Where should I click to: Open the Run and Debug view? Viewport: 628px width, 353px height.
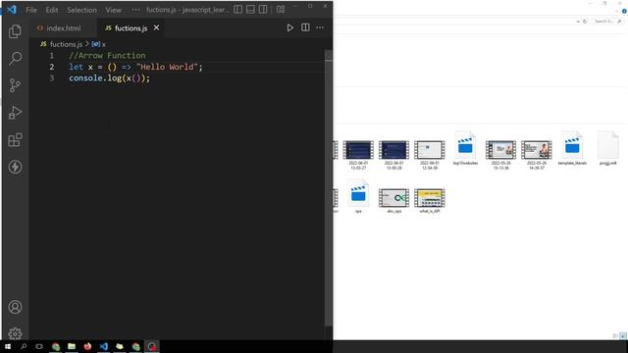click(15, 113)
